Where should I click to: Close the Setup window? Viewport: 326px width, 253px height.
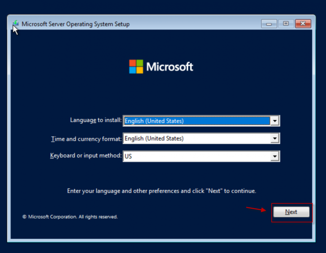point(303,24)
